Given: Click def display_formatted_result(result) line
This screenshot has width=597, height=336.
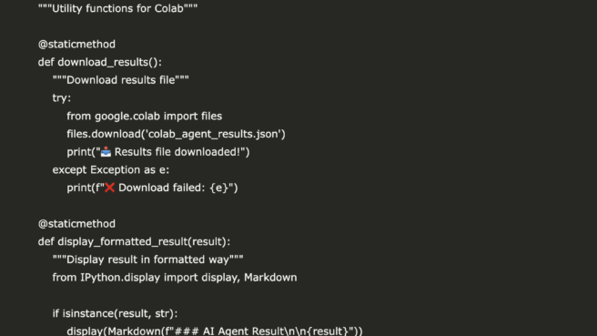Looking at the screenshot, I should [x=134, y=241].
